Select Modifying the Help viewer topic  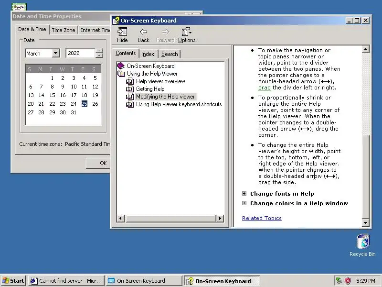click(165, 97)
